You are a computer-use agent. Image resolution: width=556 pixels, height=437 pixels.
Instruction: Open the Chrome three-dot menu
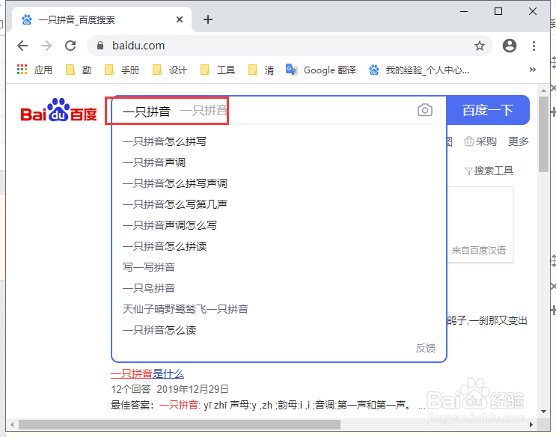pos(534,46)
